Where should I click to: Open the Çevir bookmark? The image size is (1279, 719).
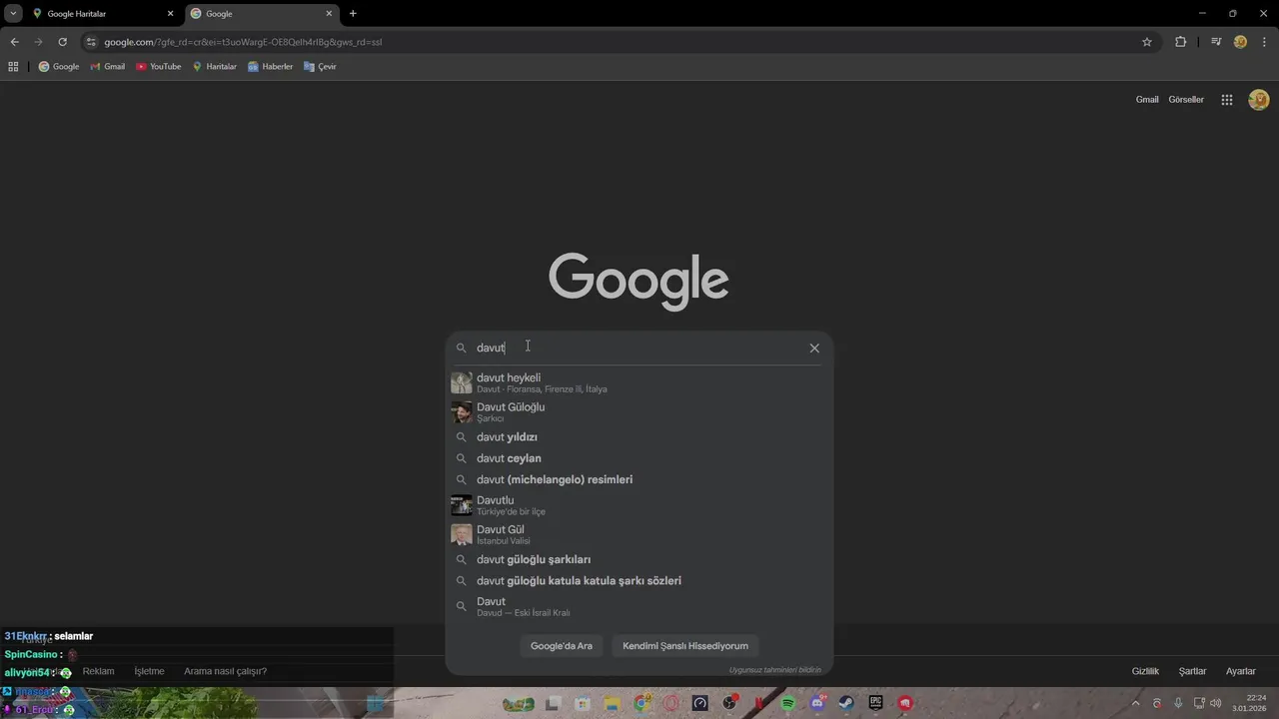tap(321, 67)
